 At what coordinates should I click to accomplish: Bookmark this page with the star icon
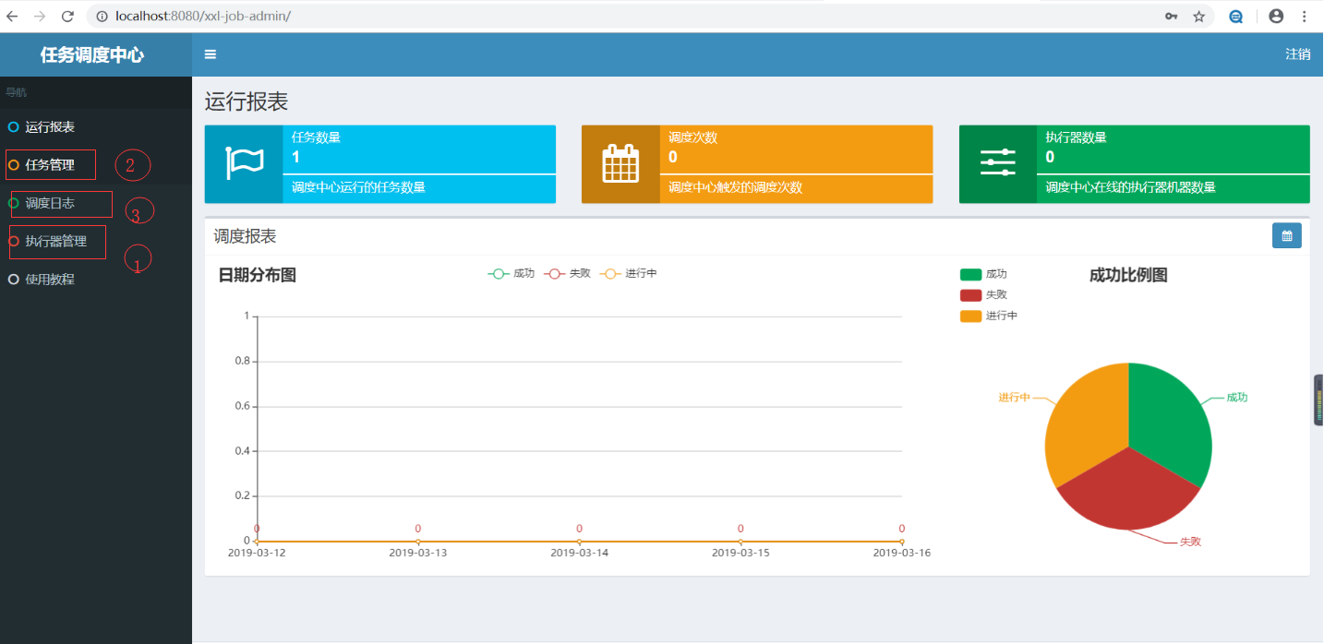tap(1198, 16)
